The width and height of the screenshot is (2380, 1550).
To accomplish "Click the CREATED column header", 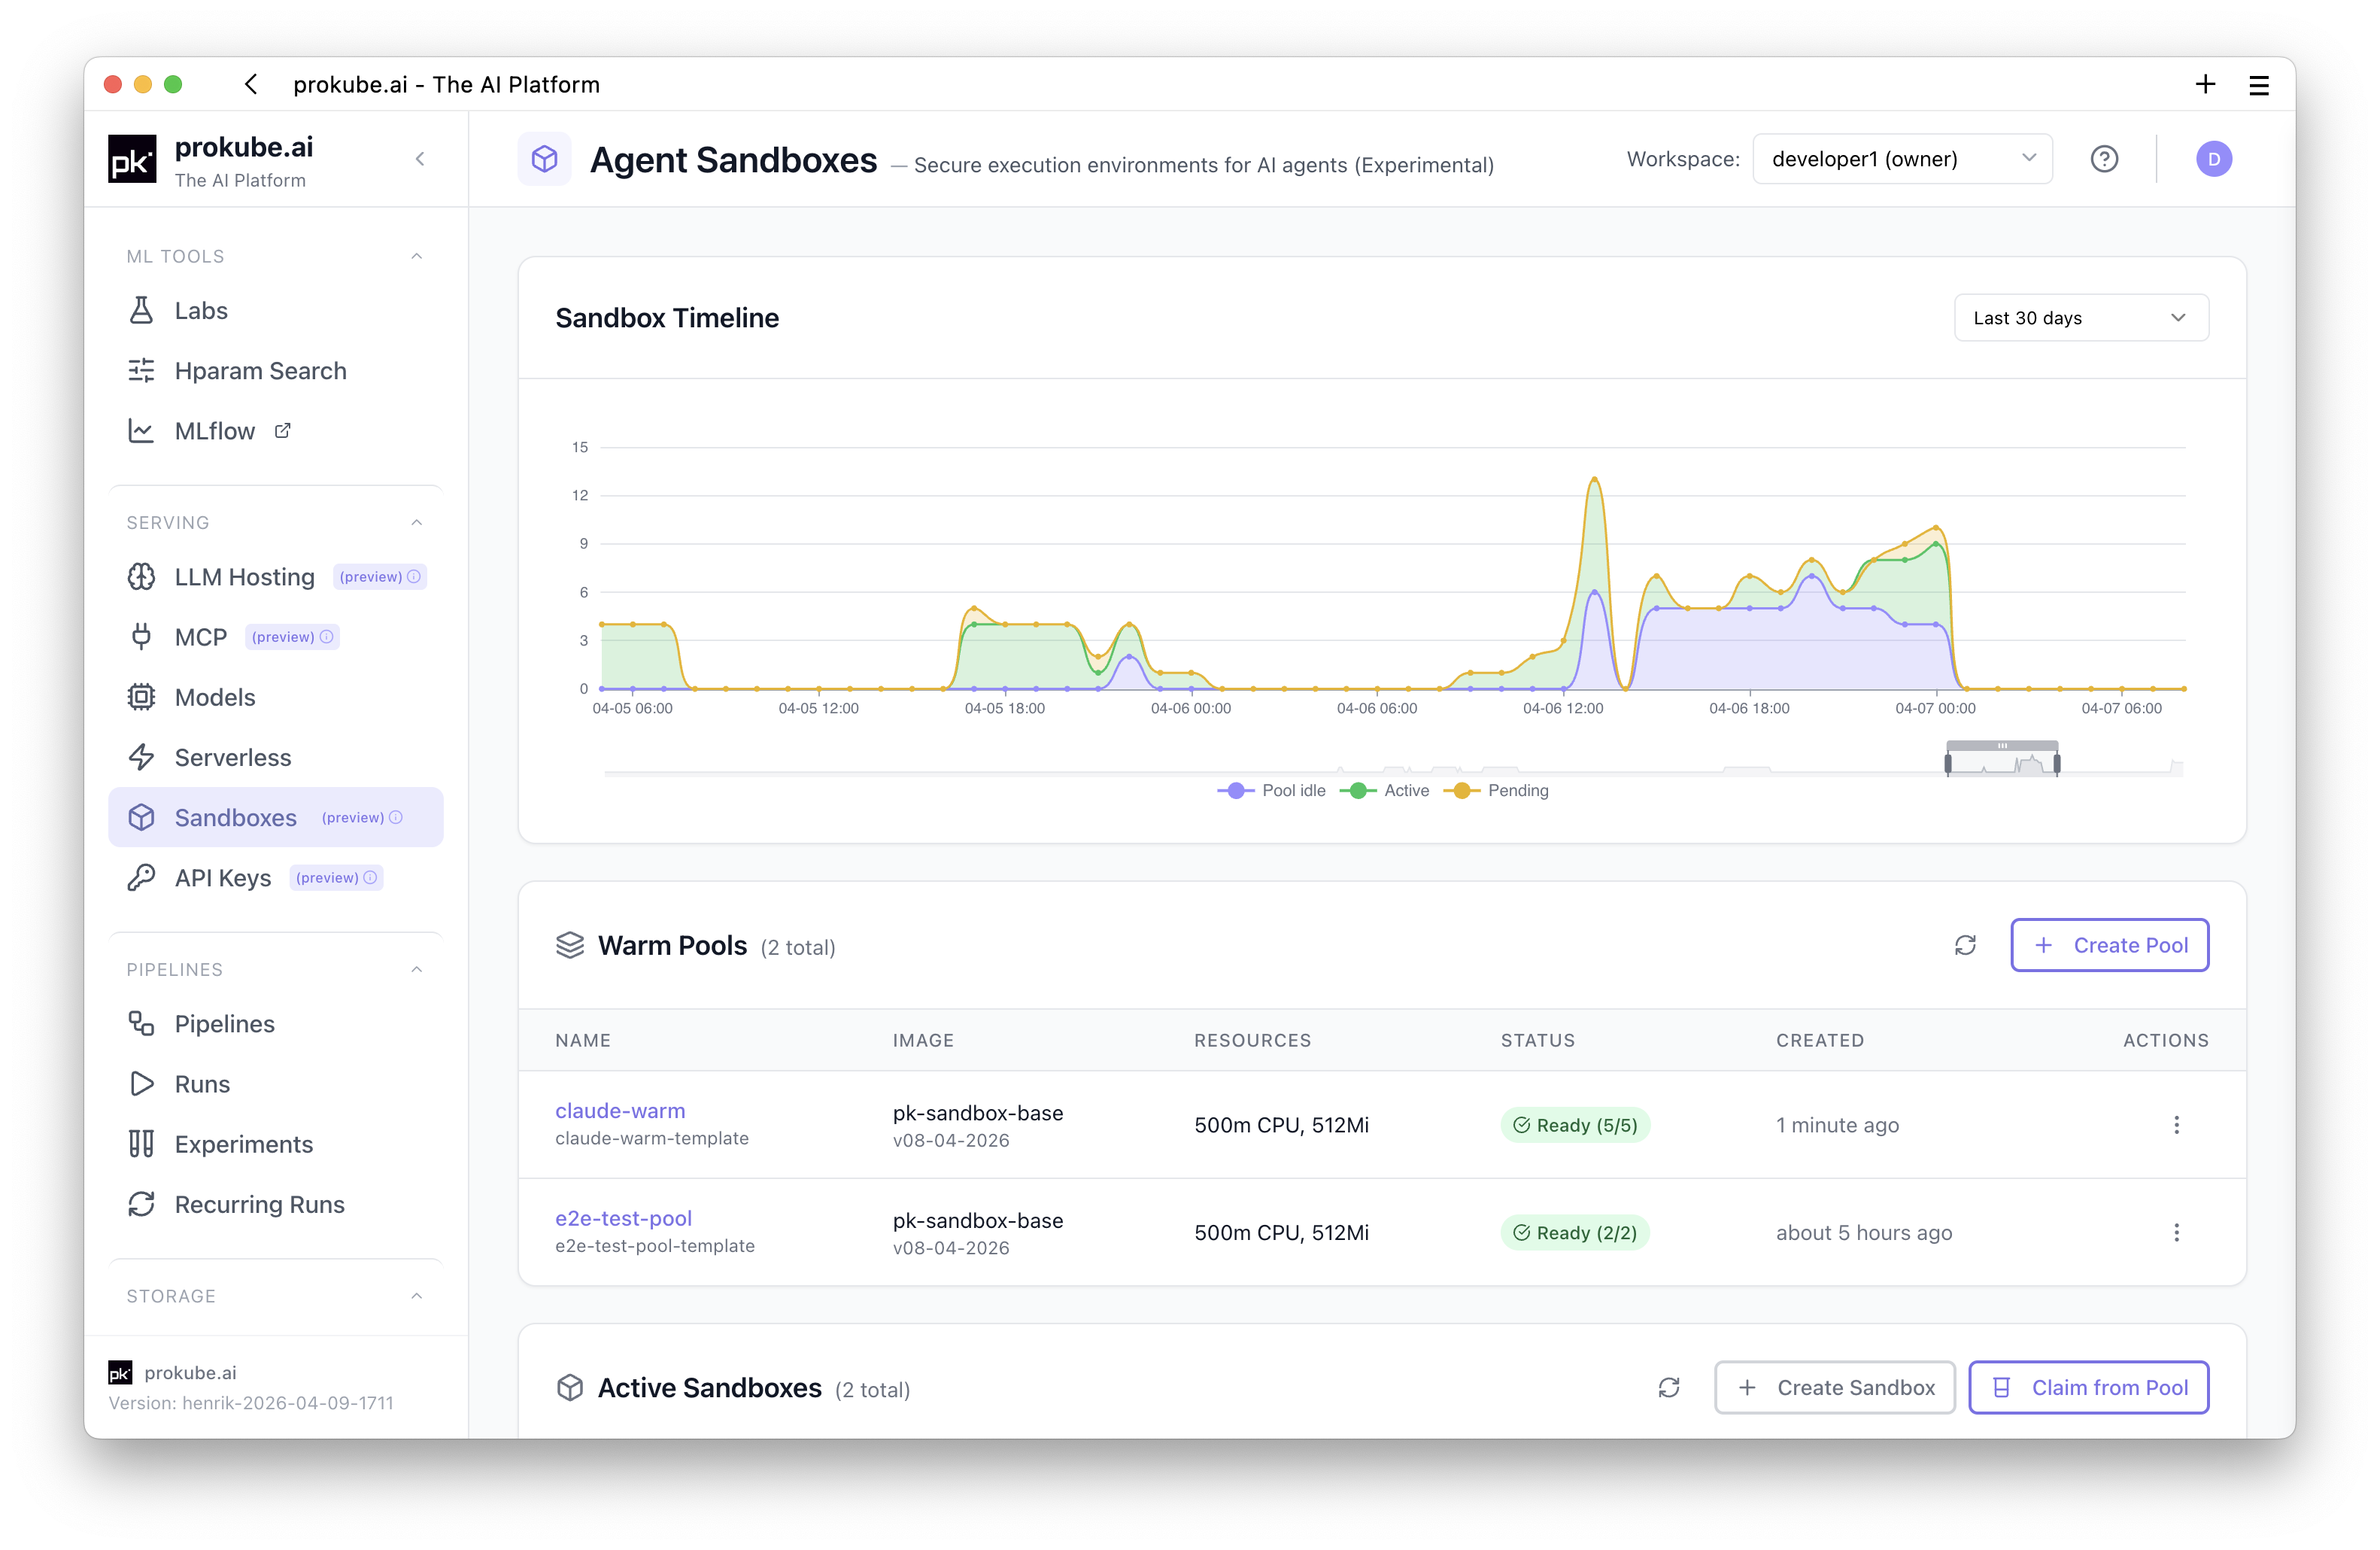I will tap(1819, 1040).
